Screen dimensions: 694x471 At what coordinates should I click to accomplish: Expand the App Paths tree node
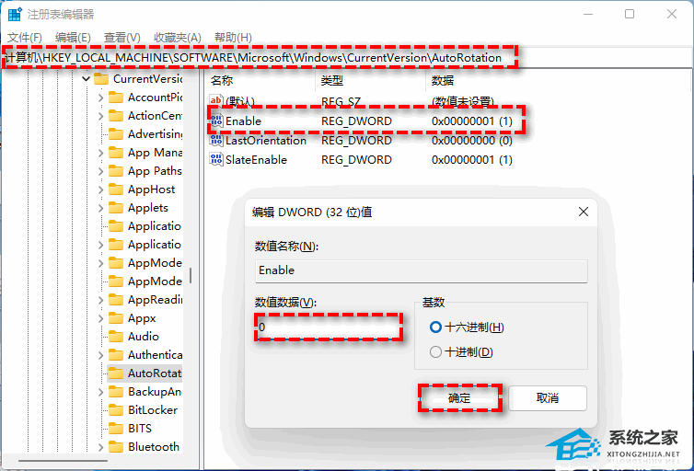(100, 171)
